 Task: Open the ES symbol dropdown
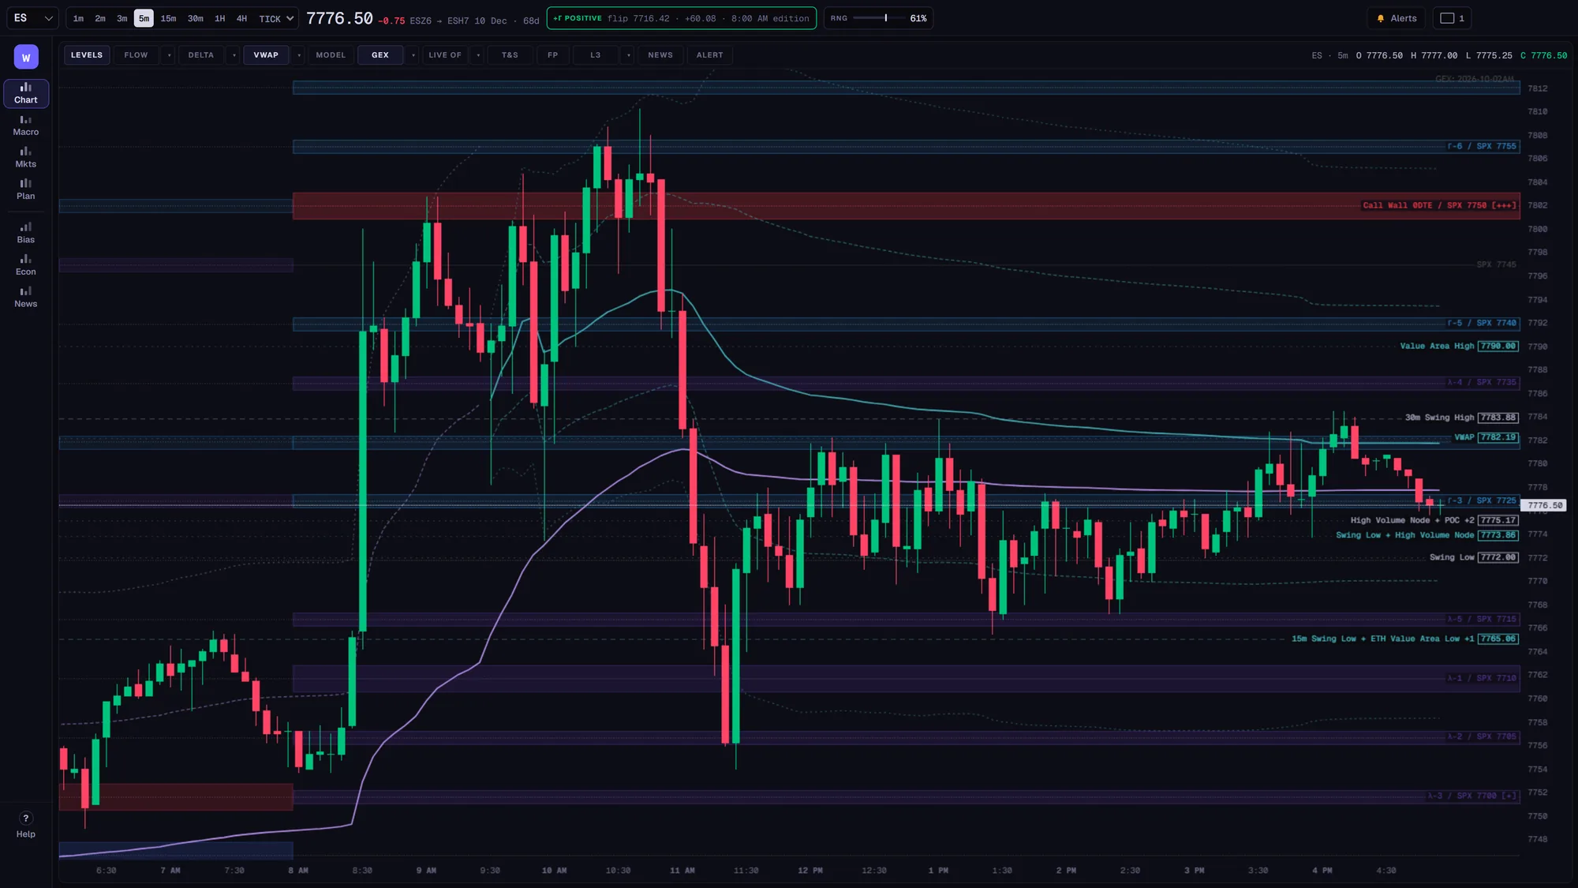click(32, 18)
